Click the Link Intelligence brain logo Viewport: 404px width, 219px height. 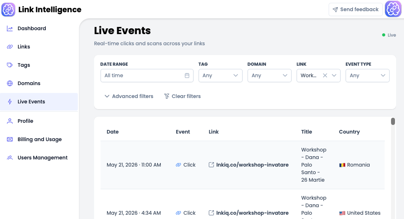[8, 9]
